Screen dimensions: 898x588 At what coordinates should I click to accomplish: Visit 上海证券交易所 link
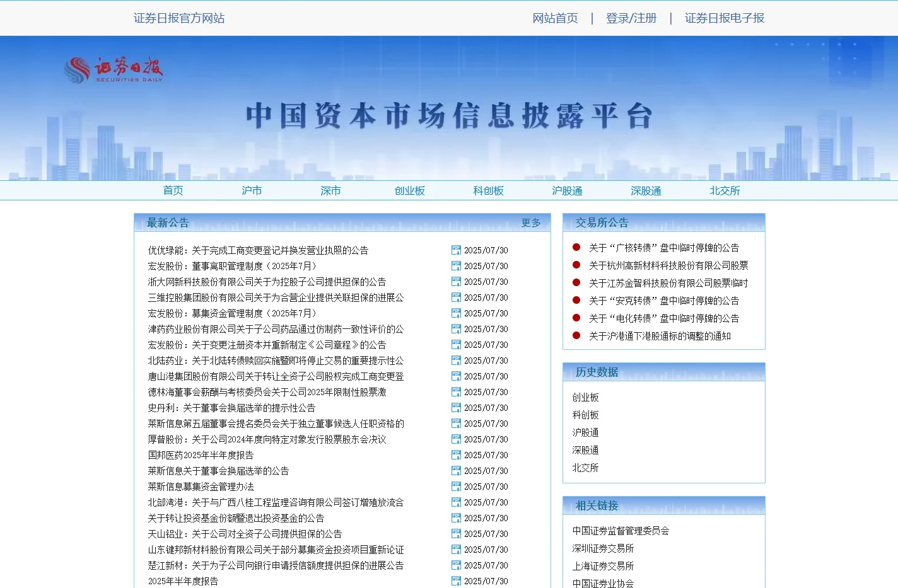click(x=603, y=566)
